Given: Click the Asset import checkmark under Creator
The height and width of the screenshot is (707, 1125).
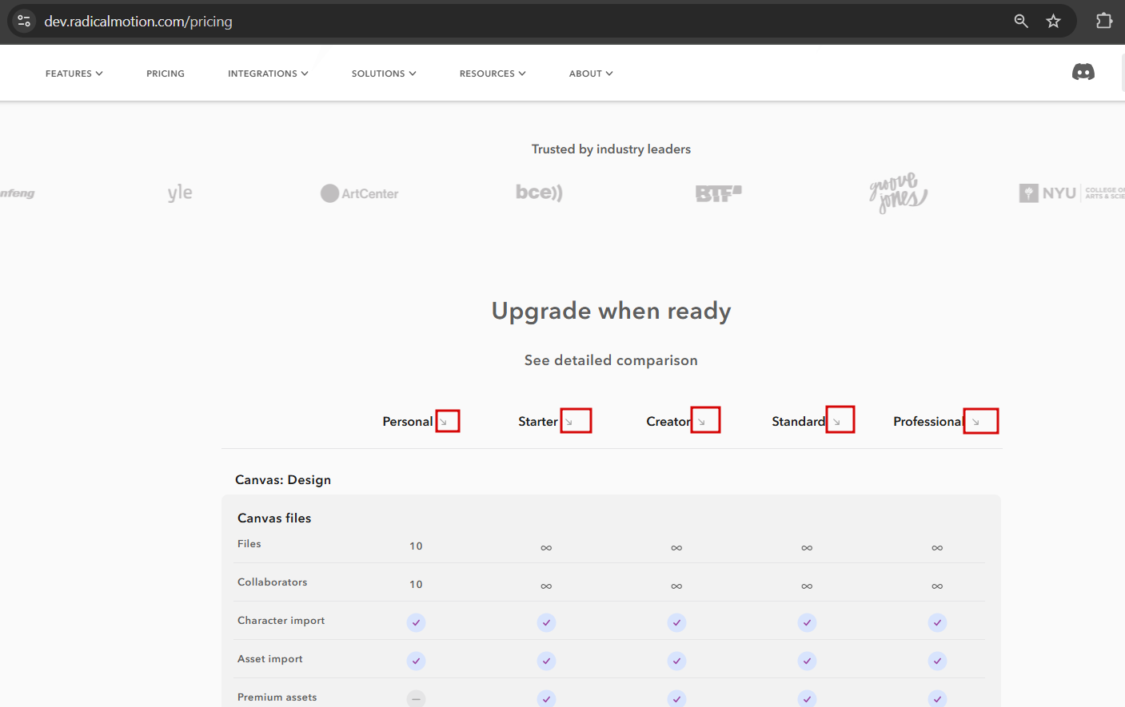Looking at the screenshot, I should pos(676,661).
